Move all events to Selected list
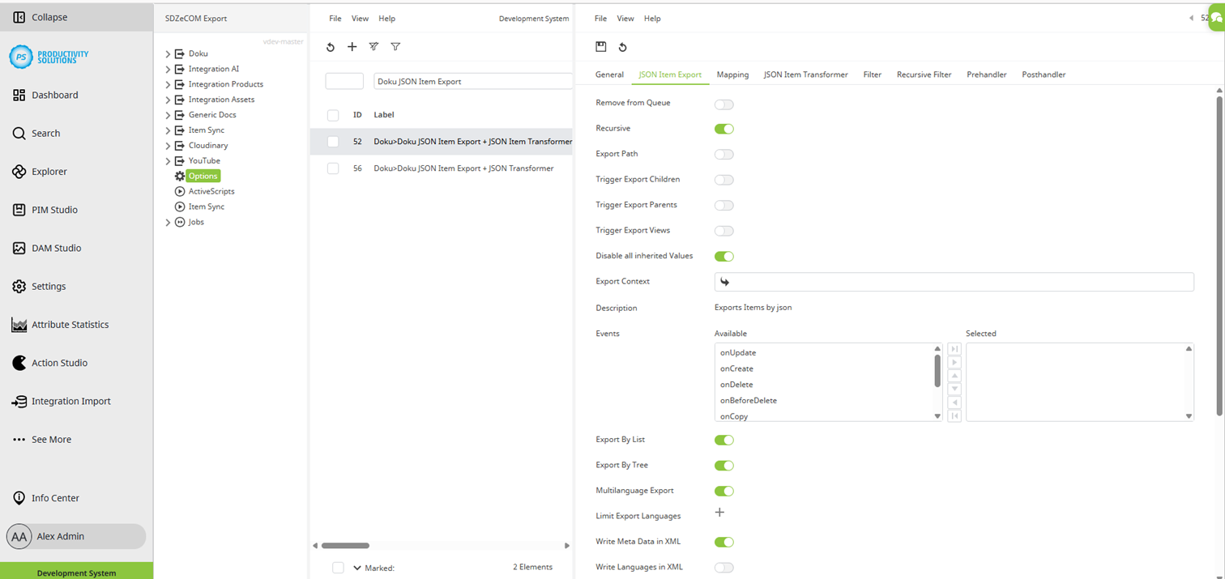 [x=954, y=349]
